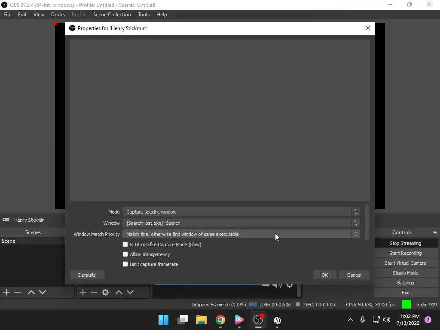Move scene up with arrow icon
440x330 pixels.
point(31,292)
